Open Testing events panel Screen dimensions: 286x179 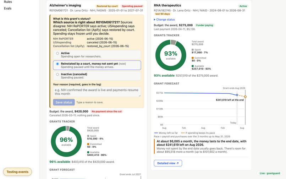[17, 172]
